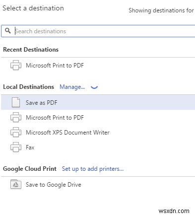Select Microsoft XPS Document Writer

pos(98,133)
